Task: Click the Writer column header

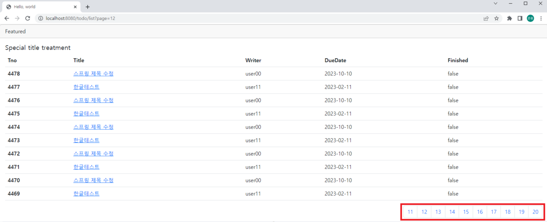Action: pos(253,60)
